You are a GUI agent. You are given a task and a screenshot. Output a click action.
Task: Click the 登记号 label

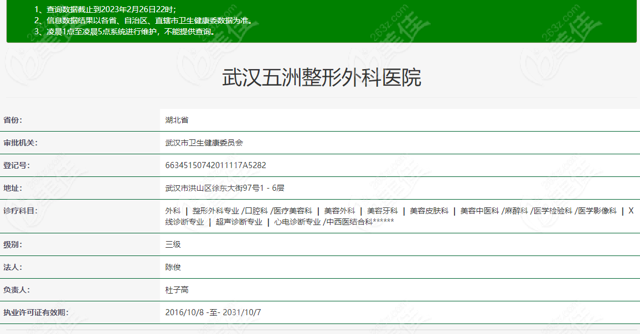17,165
